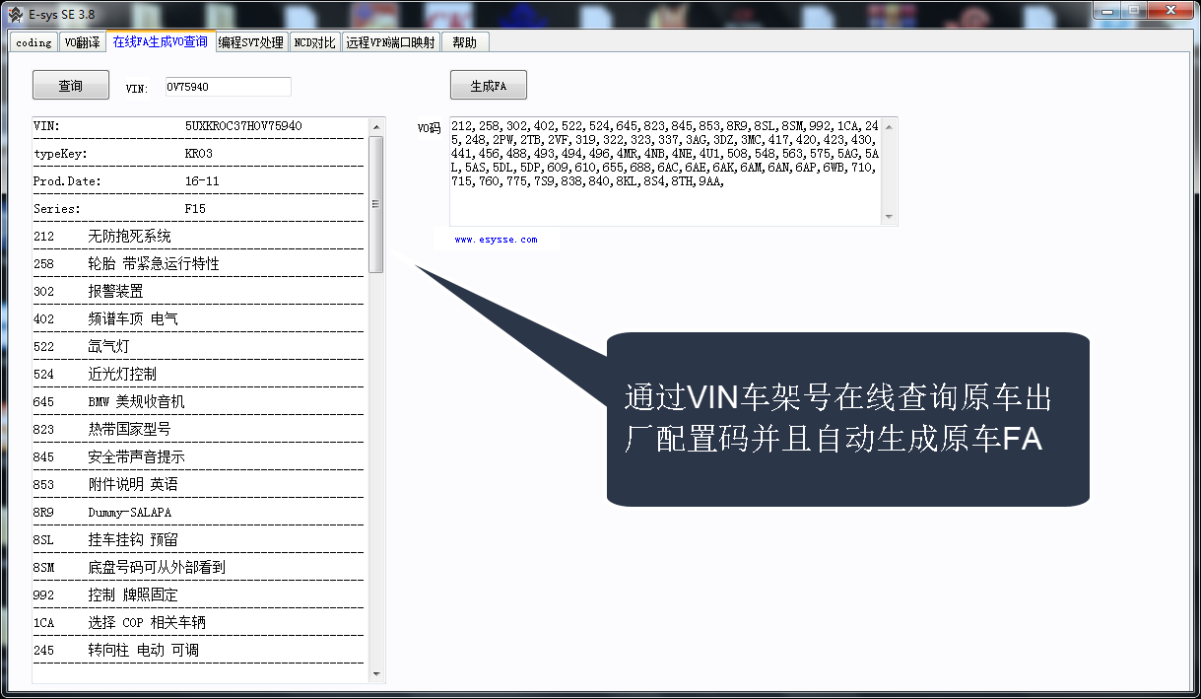The width and height of the screenshot is (1201, 699).
Task: Open the 编程SVT处理 tab
Action: [x=250, y=42]
